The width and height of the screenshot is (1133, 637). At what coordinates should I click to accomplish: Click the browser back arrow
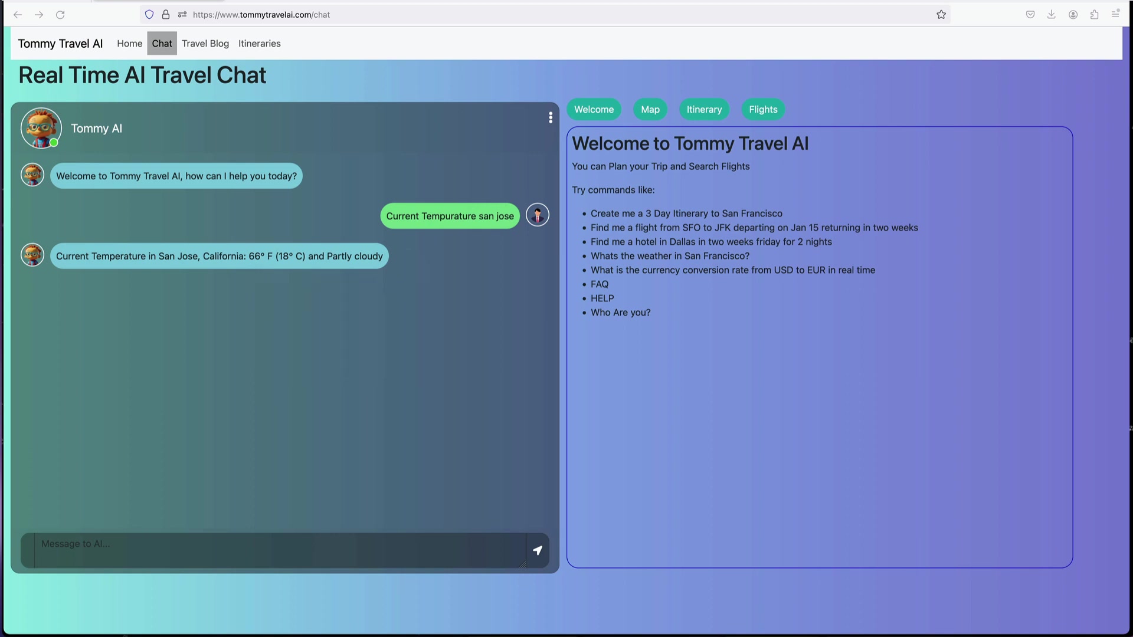[x=18, y=15]
